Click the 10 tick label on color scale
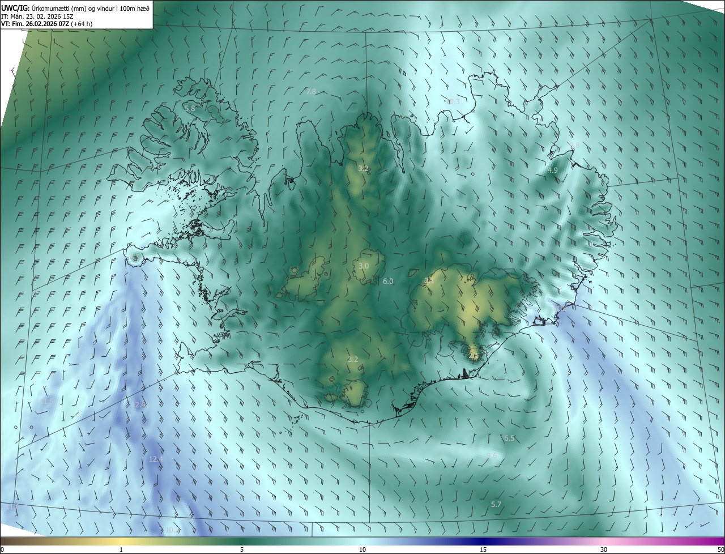 click(x=362, y=549)
